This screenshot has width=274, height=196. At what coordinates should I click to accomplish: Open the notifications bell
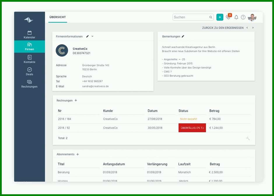tap(236, 17)
